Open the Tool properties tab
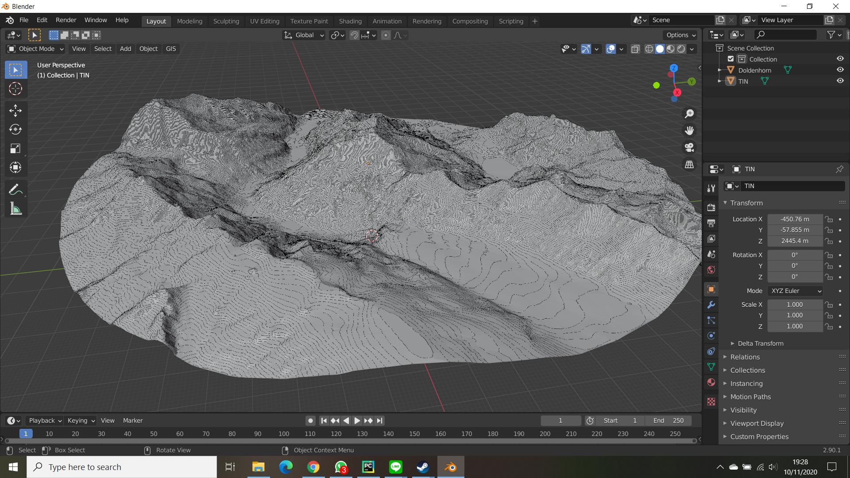The height and width of the screenshot is (478, 850). click(x=711, y=188)
